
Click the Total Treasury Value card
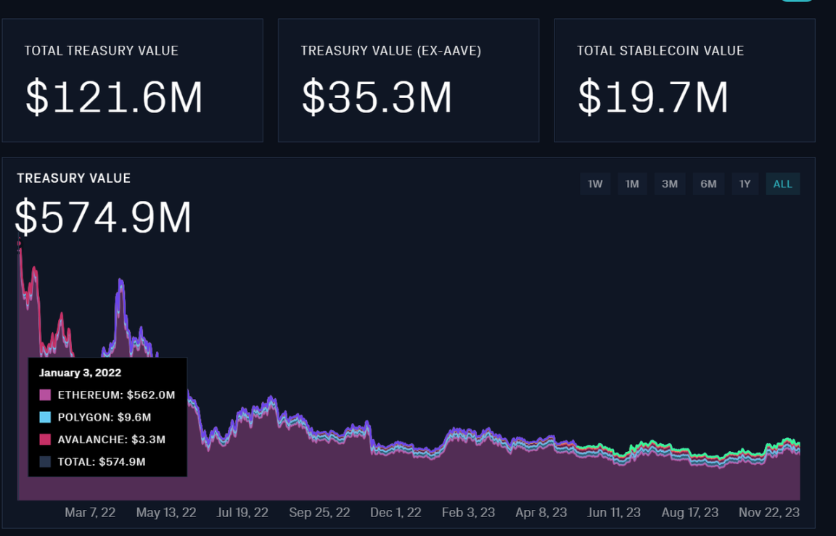coord(132,80)
